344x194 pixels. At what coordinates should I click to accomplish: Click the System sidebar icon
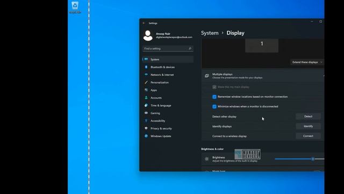[146, 59]
